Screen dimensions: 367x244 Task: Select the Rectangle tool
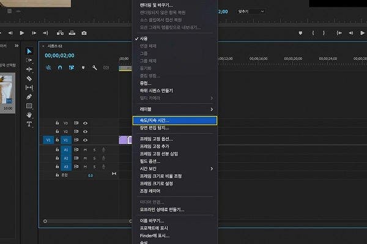coord(29,106)
